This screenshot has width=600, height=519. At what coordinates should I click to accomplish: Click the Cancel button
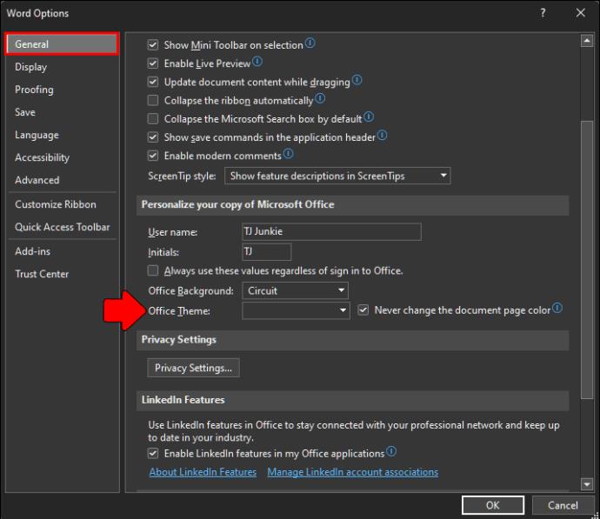coord(563,505)
